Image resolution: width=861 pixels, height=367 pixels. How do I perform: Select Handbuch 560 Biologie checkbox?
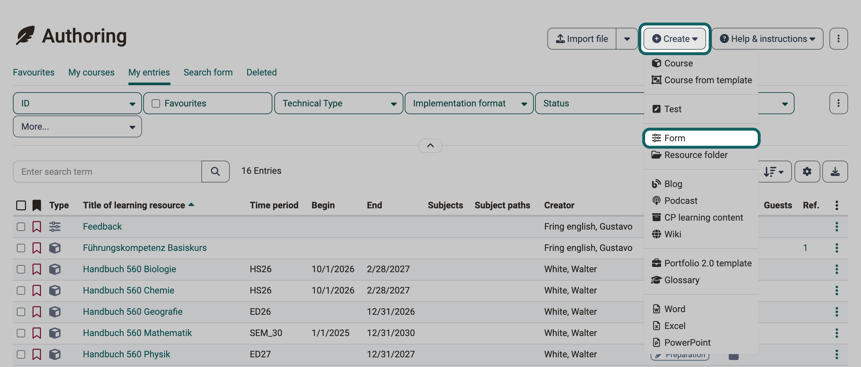(21, 269)
